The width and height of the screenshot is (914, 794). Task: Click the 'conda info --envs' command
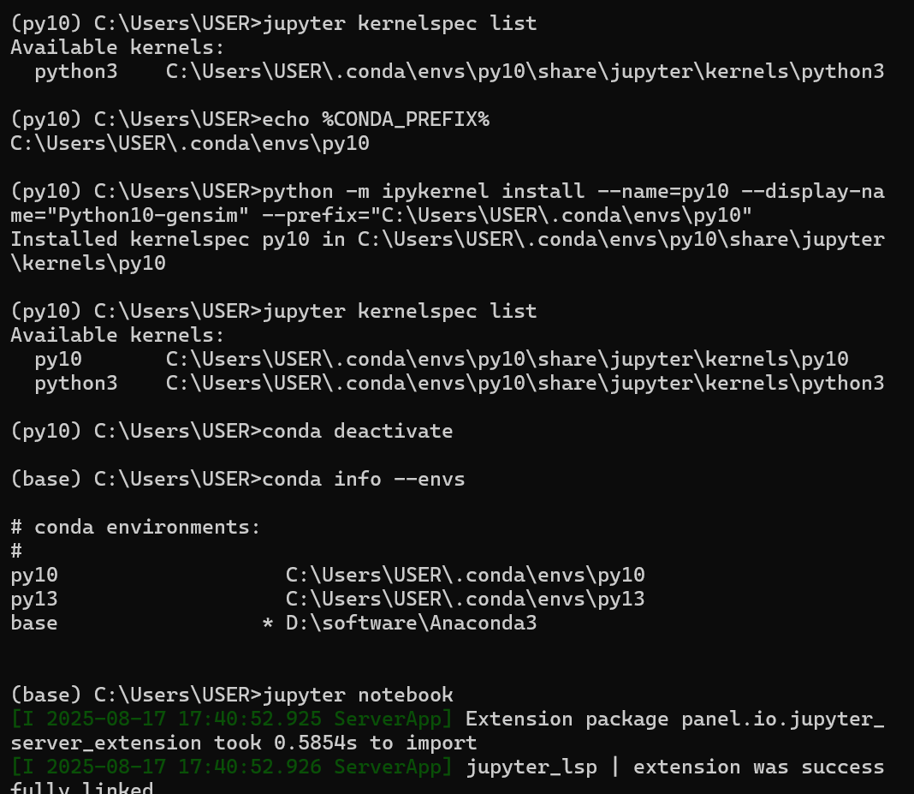[363, 480]
